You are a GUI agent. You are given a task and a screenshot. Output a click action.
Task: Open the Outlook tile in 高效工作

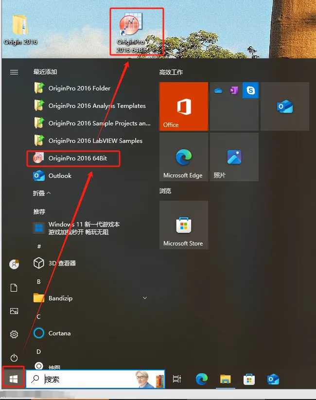click(x=285, y=106)
